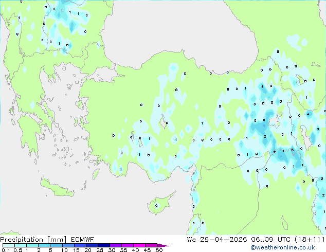The image size is (326, 252).
Task: Click the "25" legend tick label
Action: coord(100,250)
